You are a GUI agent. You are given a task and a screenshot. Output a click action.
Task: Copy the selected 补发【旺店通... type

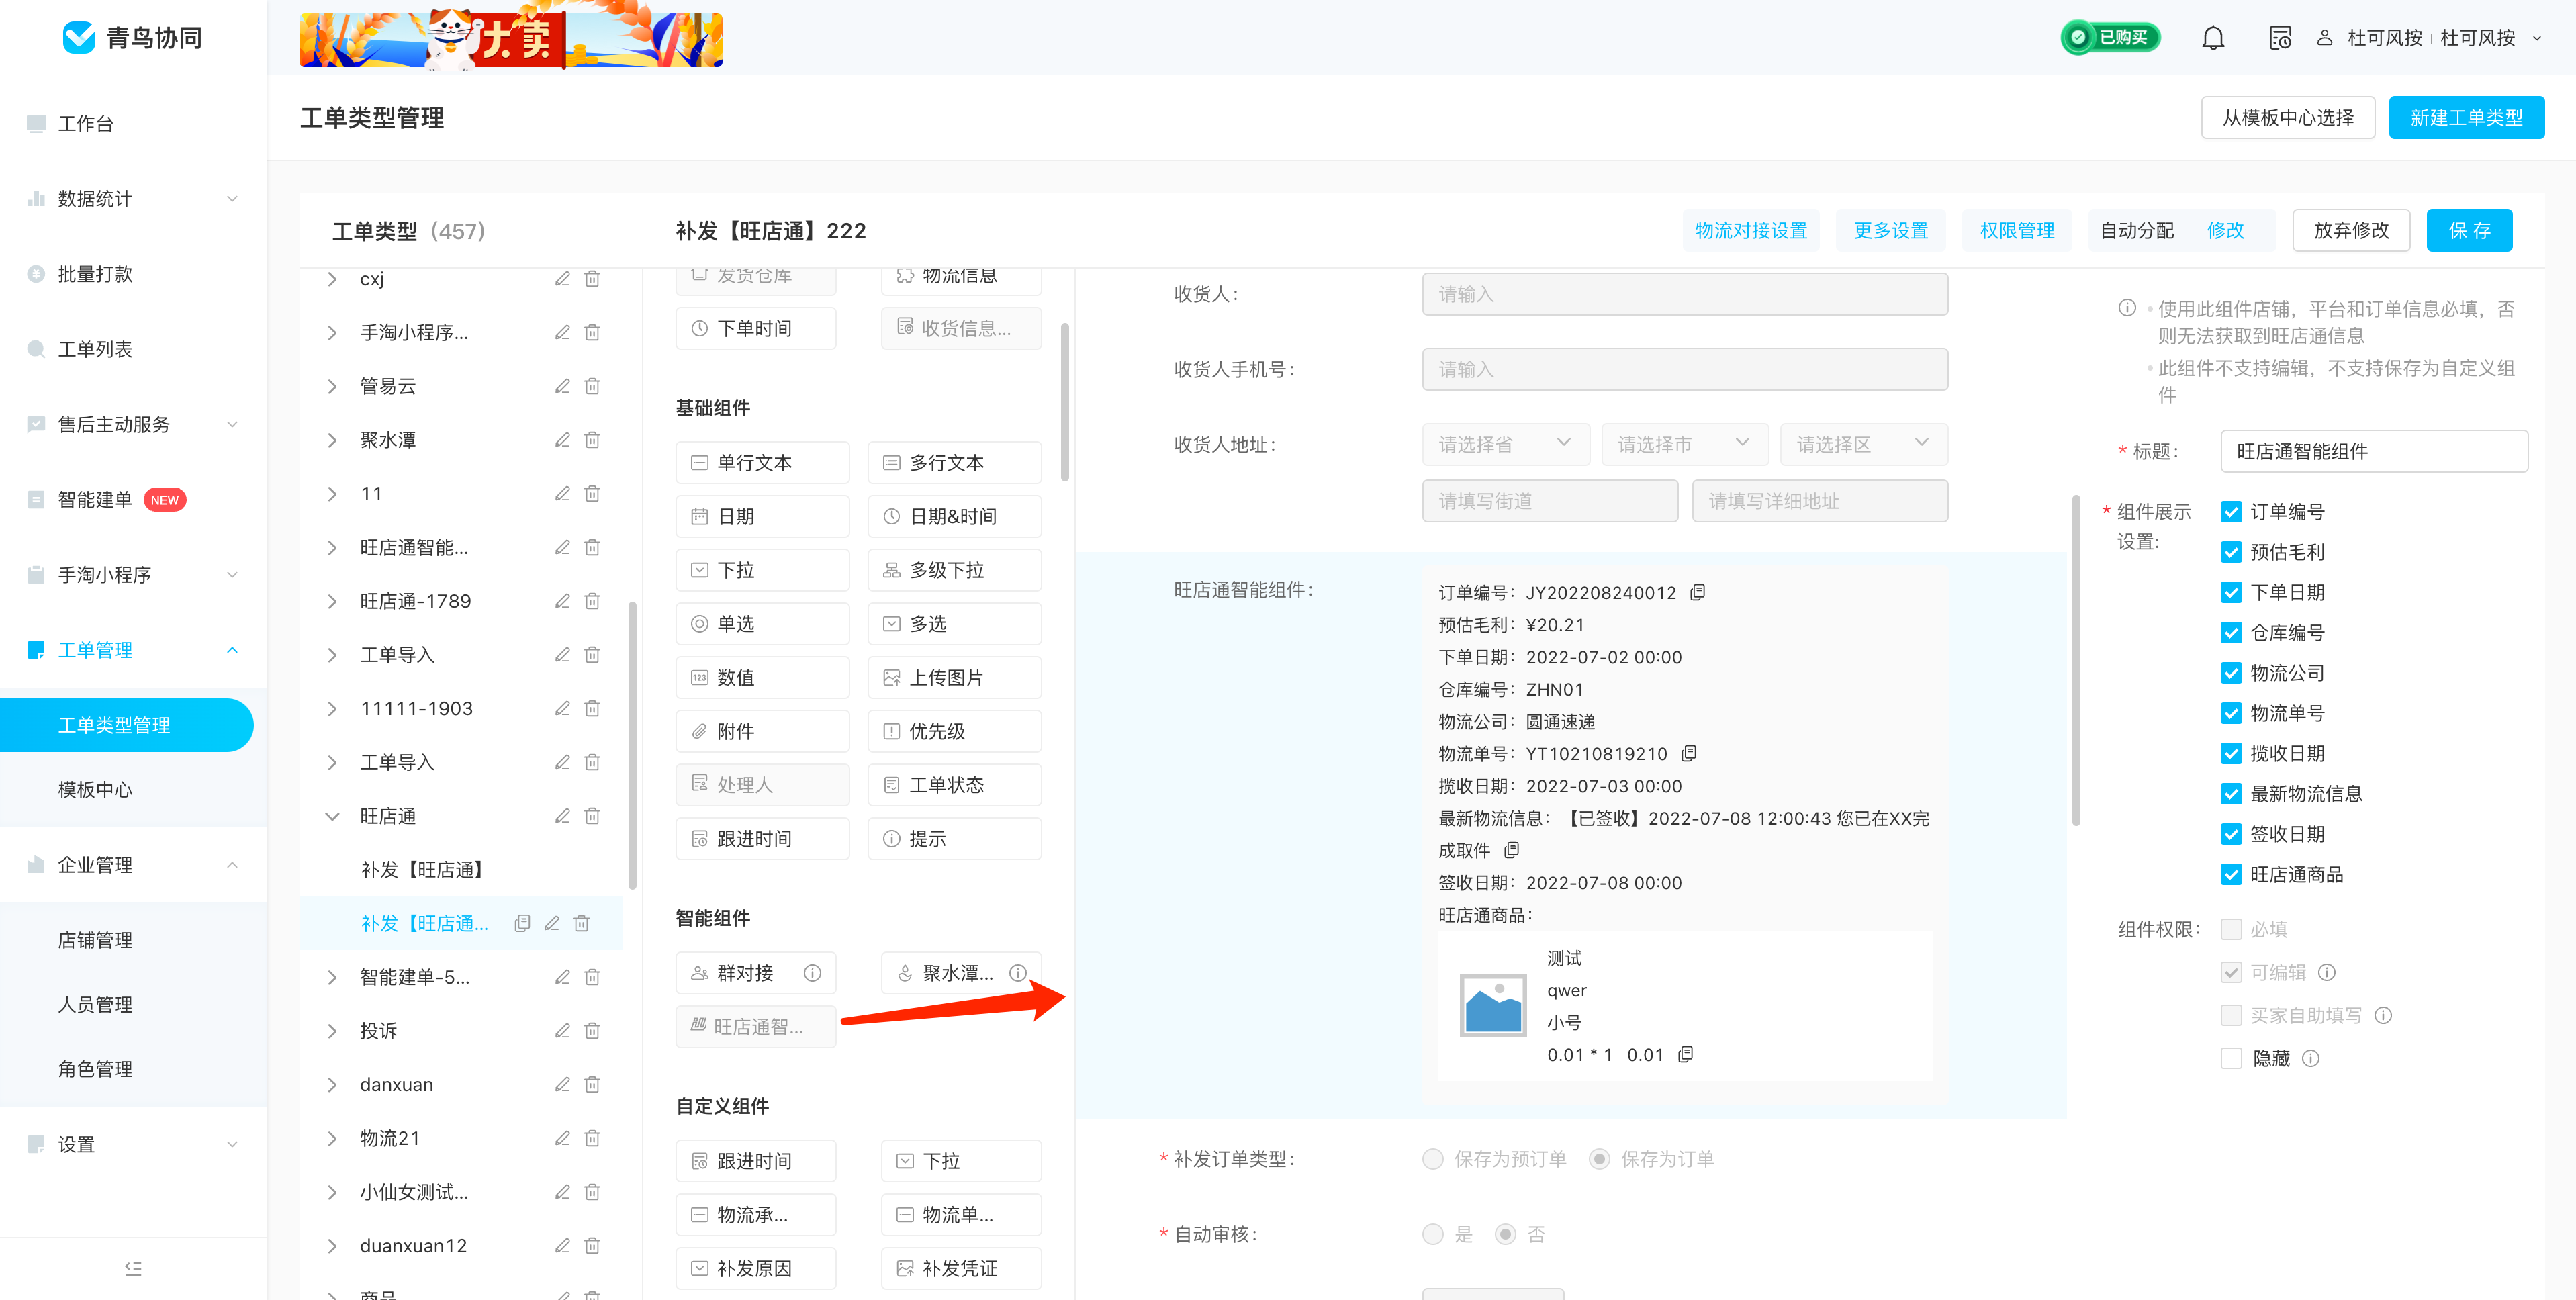(x=522, y=923)
